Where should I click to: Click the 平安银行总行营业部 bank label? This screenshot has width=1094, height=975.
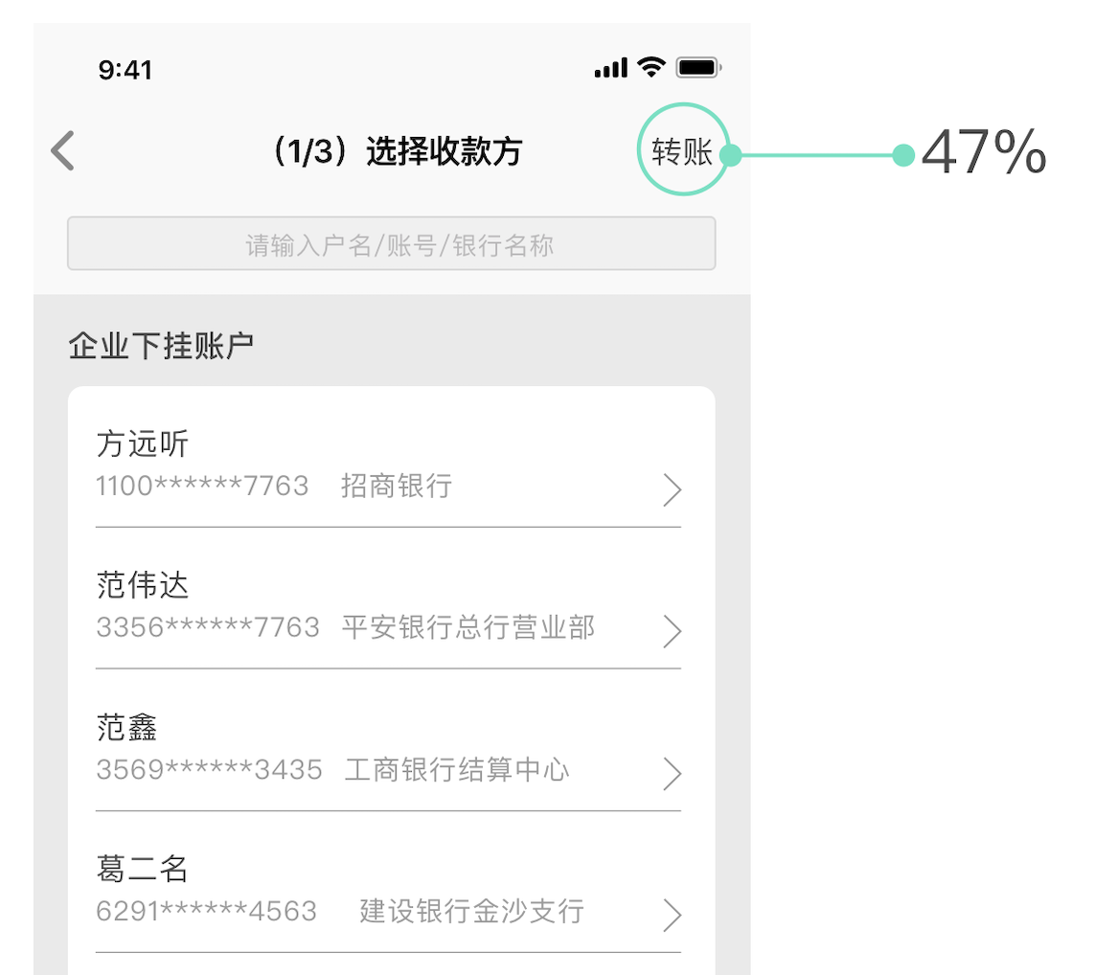[x=468, y=628]
